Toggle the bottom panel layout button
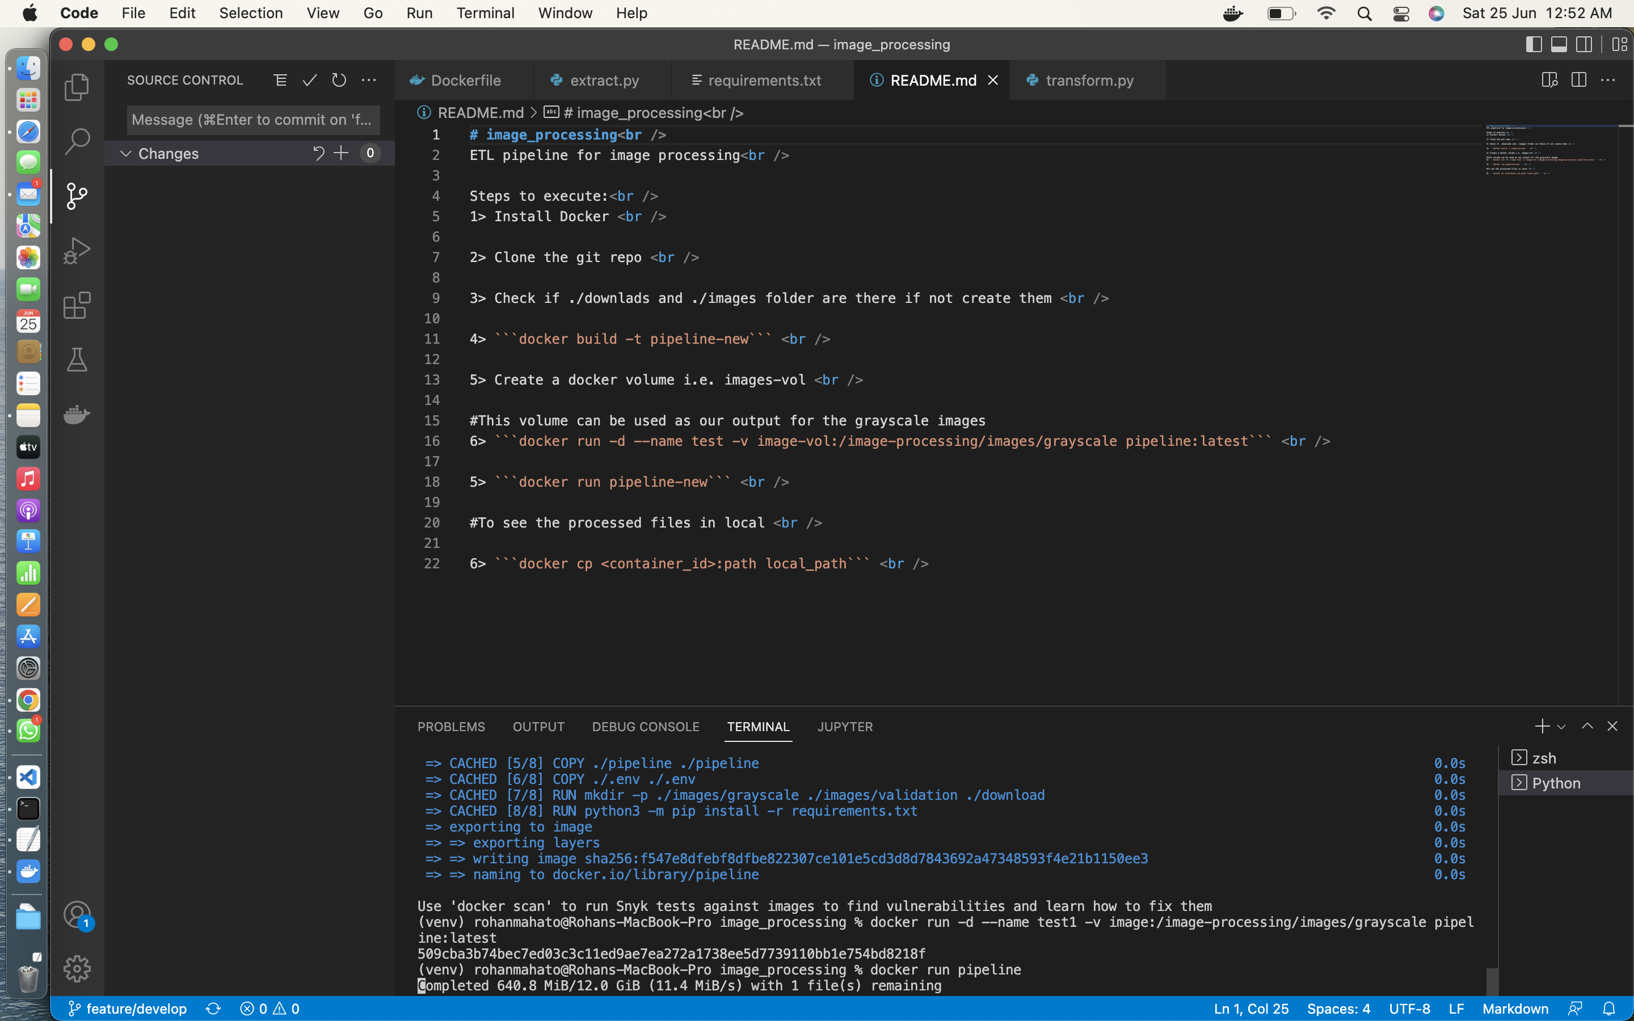This screenshot has height=1021, width=1634. (1559, 45)
